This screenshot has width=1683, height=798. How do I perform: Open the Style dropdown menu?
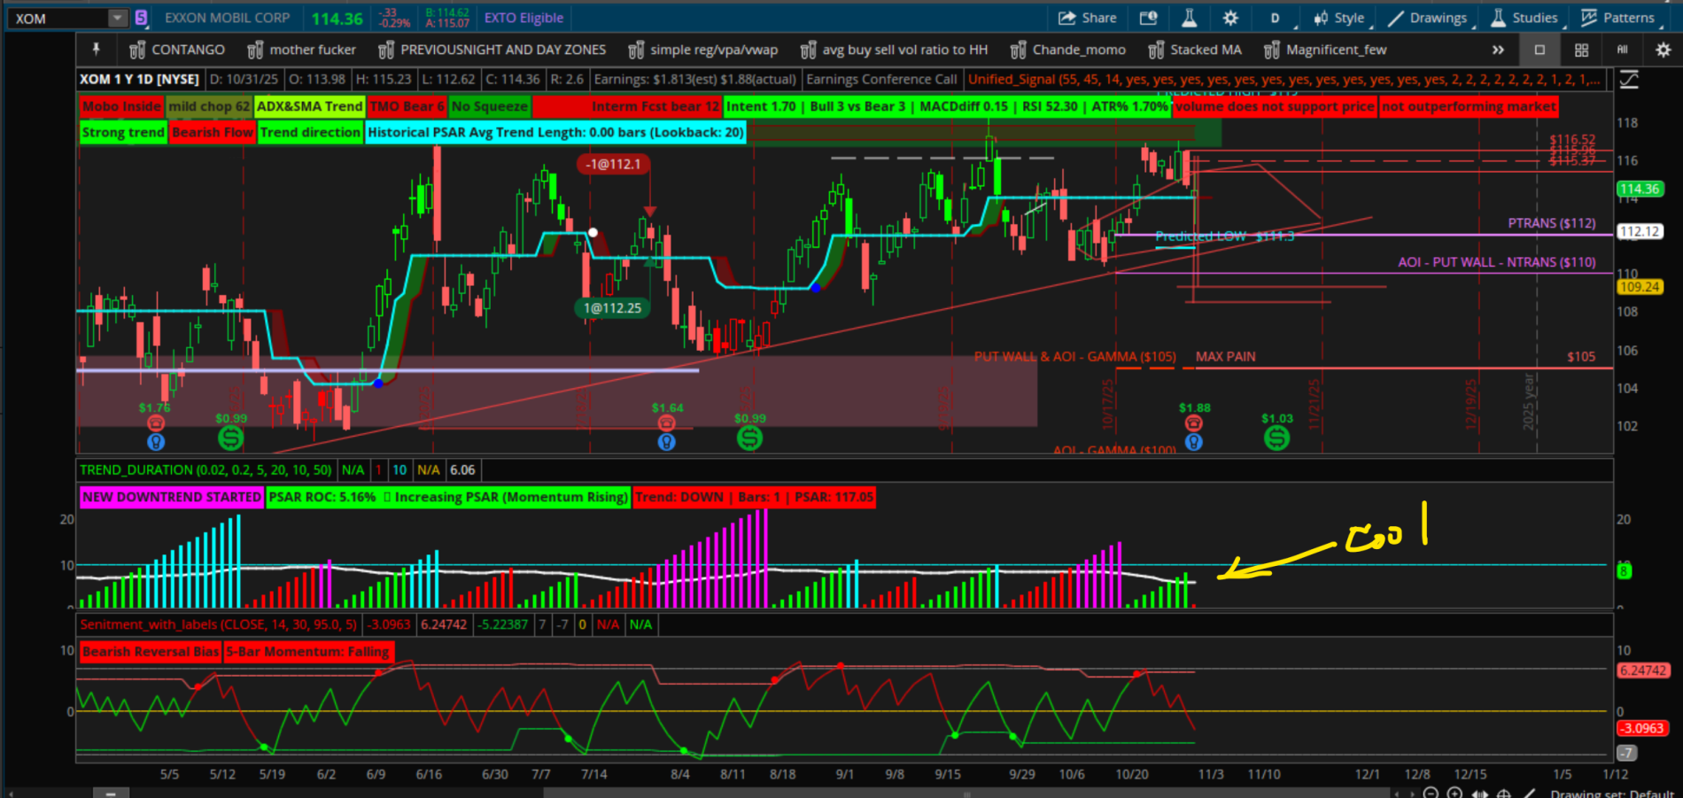1339,18
